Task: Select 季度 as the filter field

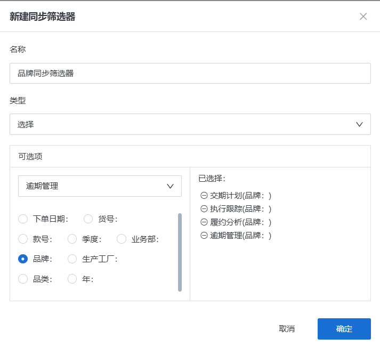Action: 72,239
